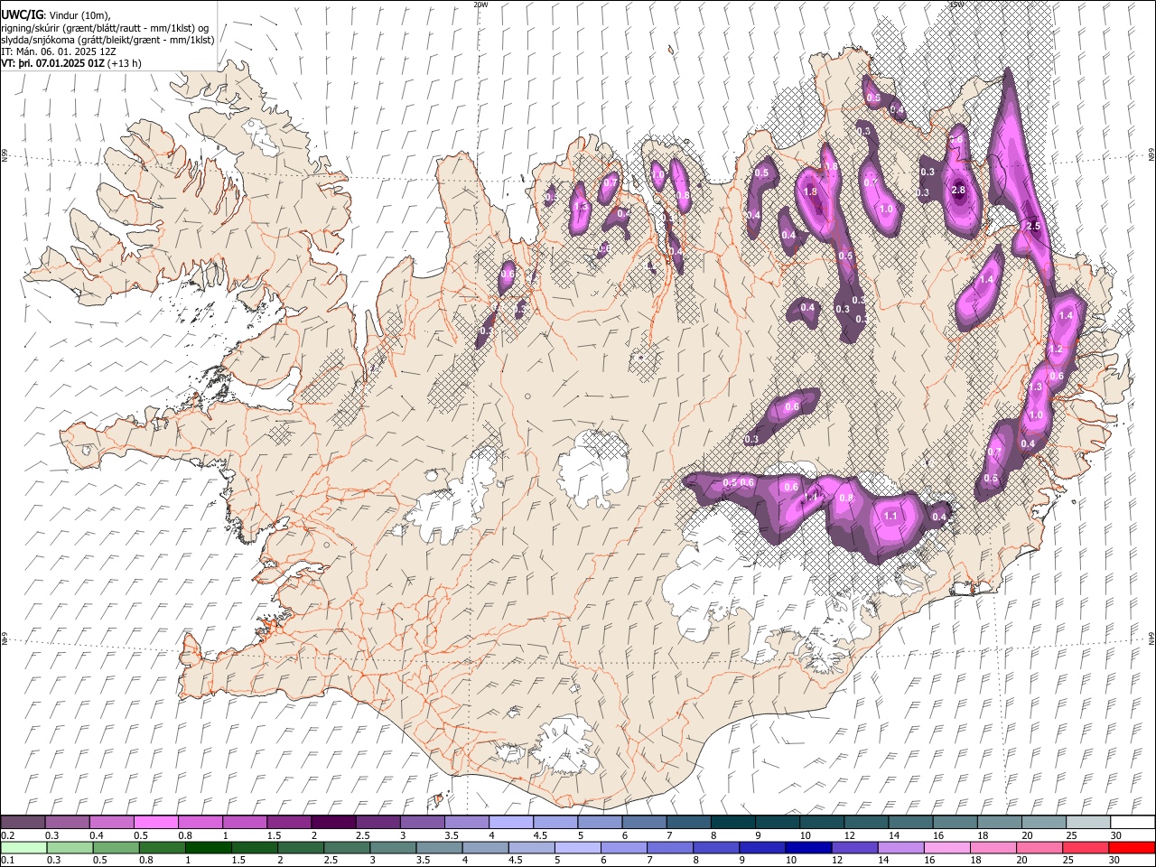Click upper legend swatch between 1 and 1.5
This screenshot has height=867, width=1156.
tap(244, 823)
